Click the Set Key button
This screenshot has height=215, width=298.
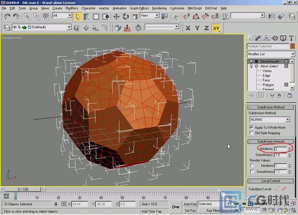(x=190, y=210)
